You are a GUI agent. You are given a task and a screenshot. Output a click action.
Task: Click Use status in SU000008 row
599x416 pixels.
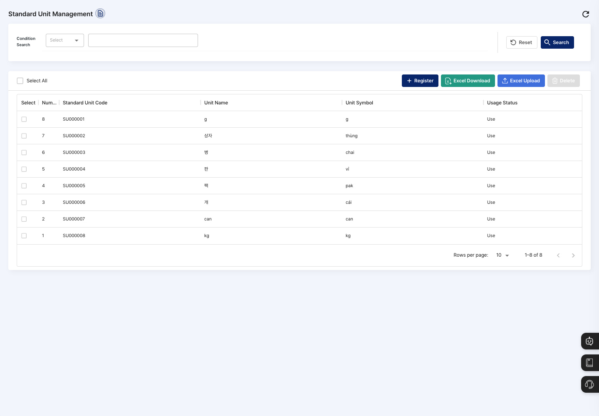point(491,236)
